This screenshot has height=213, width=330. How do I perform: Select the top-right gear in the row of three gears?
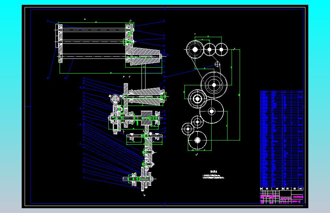click(221, 50)
